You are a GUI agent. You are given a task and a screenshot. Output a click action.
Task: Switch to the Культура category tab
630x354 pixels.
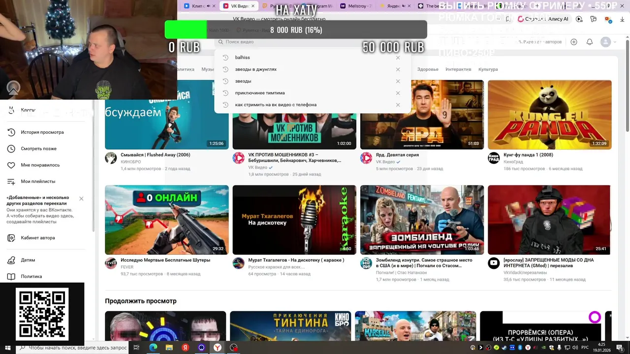point(488,69)
